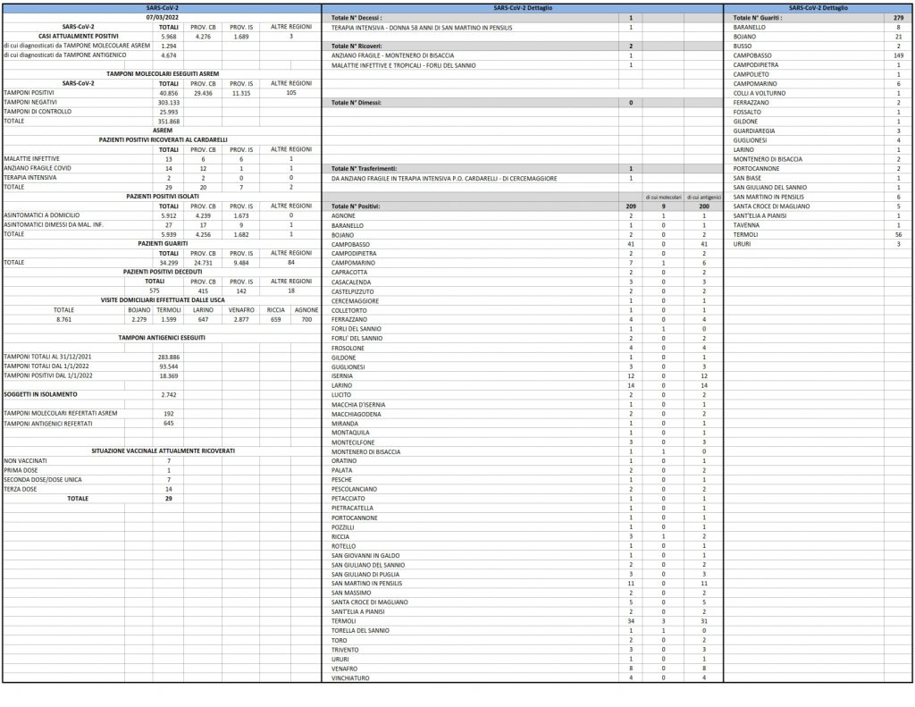Click the Totale N° Decessi header

[x=357, y=18]
